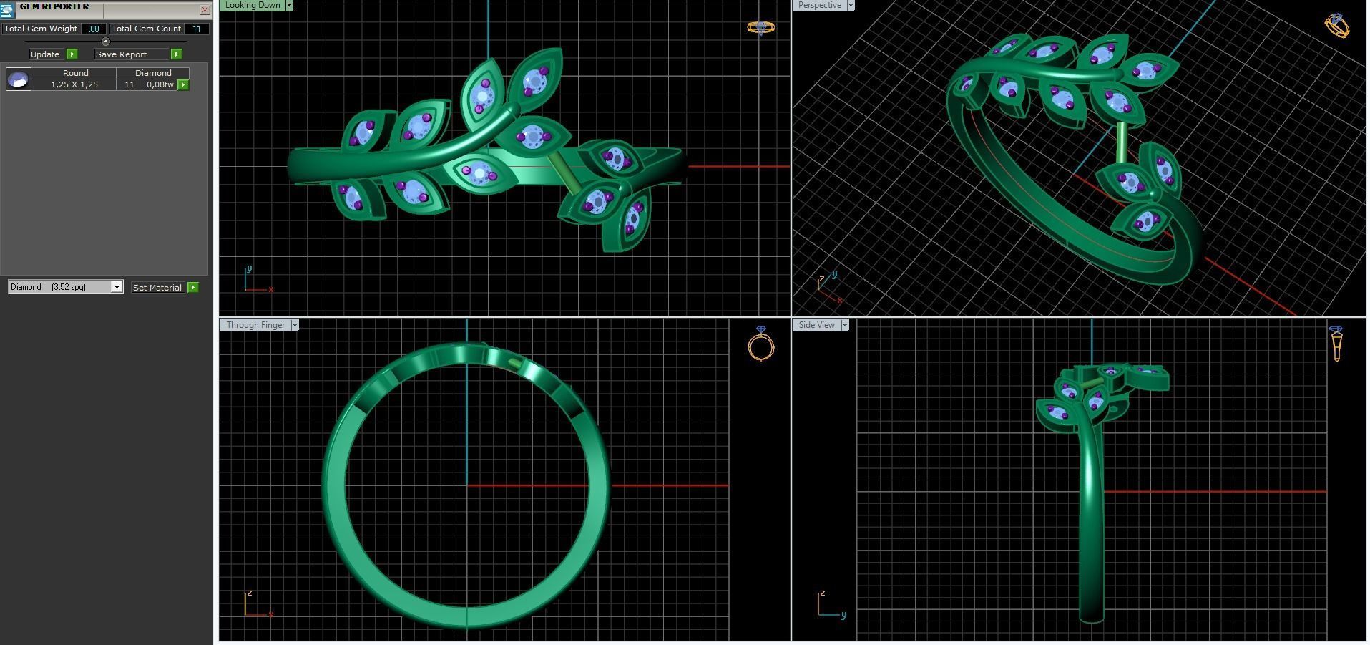1370x645 pixels.
Task: Click the Total Gem Count value field
Action: click(197, 29)
